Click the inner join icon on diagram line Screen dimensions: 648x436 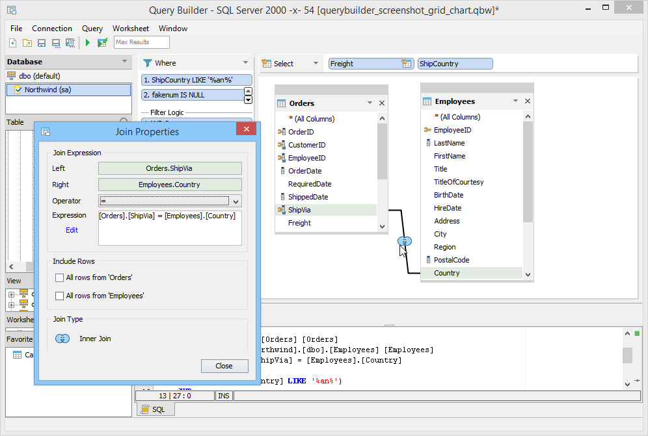click(405, 241)
